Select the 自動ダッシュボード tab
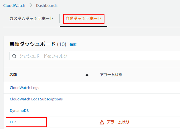 [83, 19]
